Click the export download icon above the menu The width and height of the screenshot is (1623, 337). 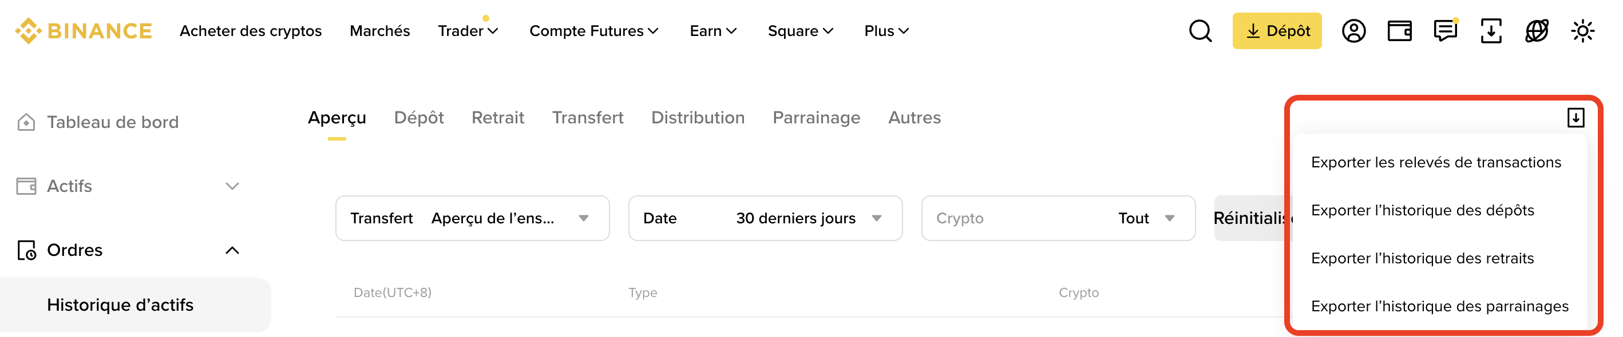tap(1575, 118)
